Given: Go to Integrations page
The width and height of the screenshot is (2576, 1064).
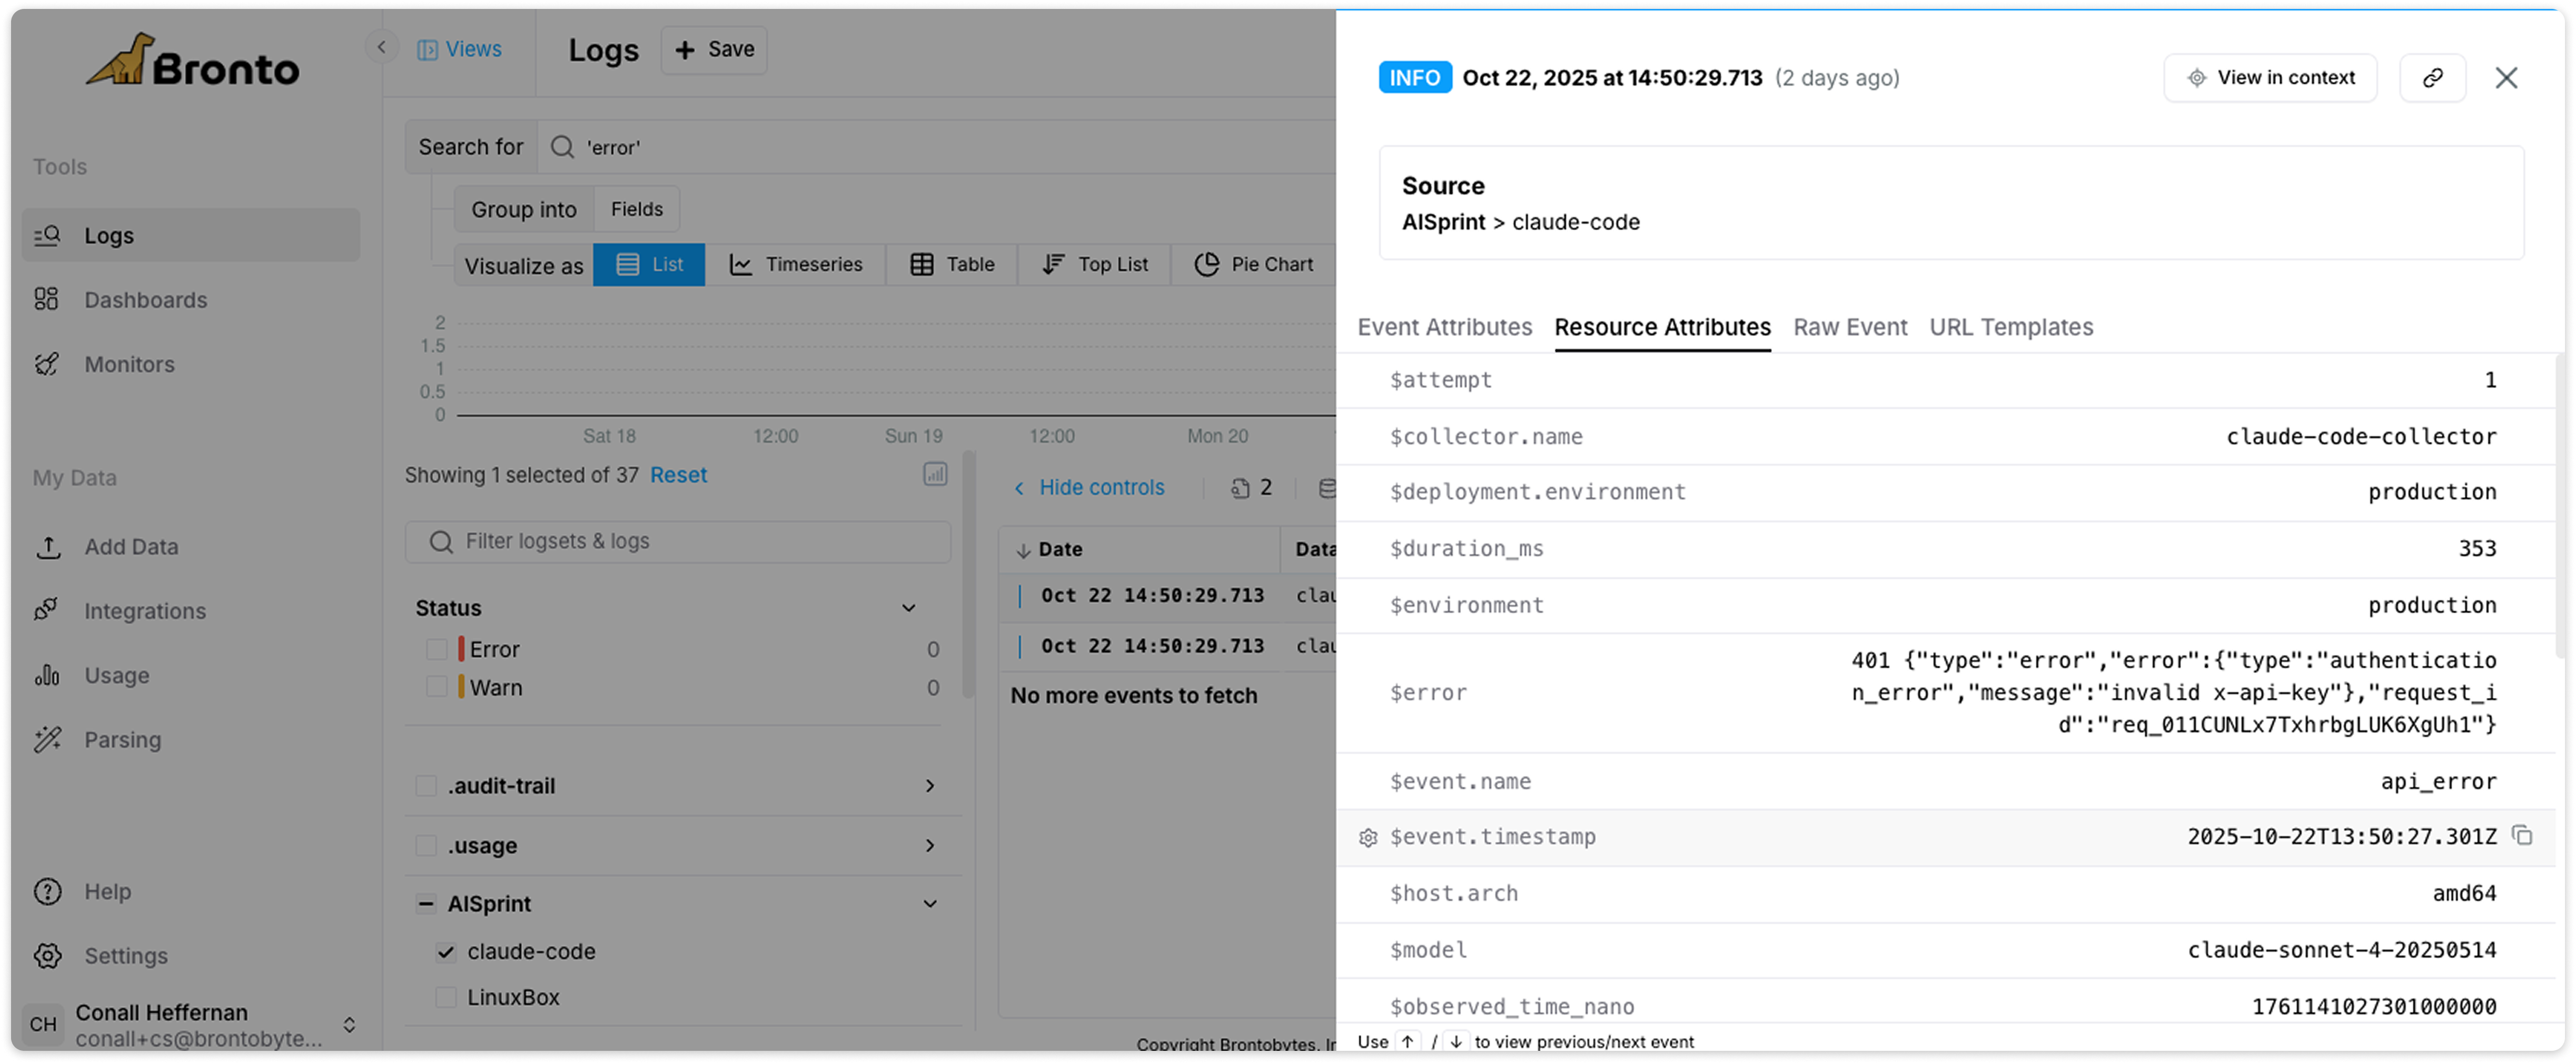Looking at the screenshot, I should click(x=144, y=611).
